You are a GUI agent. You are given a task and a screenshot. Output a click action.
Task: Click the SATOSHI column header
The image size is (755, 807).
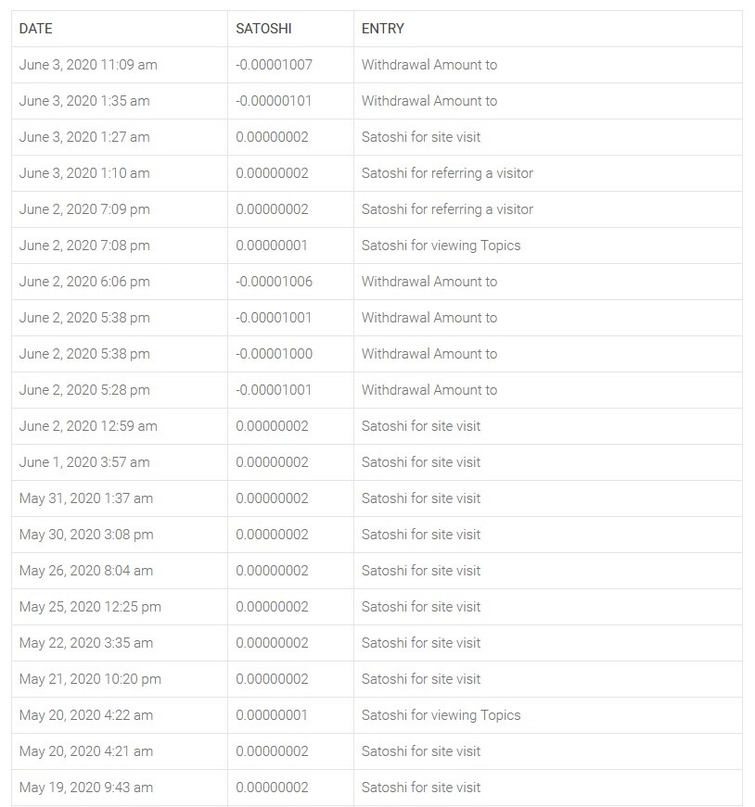(263, 29)
